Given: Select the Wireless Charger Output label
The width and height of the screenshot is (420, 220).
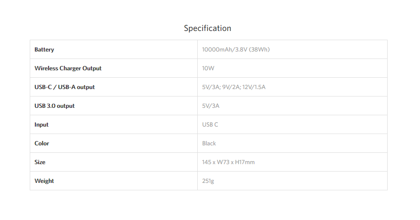Looking at the screenshot, I should (68, 68).
